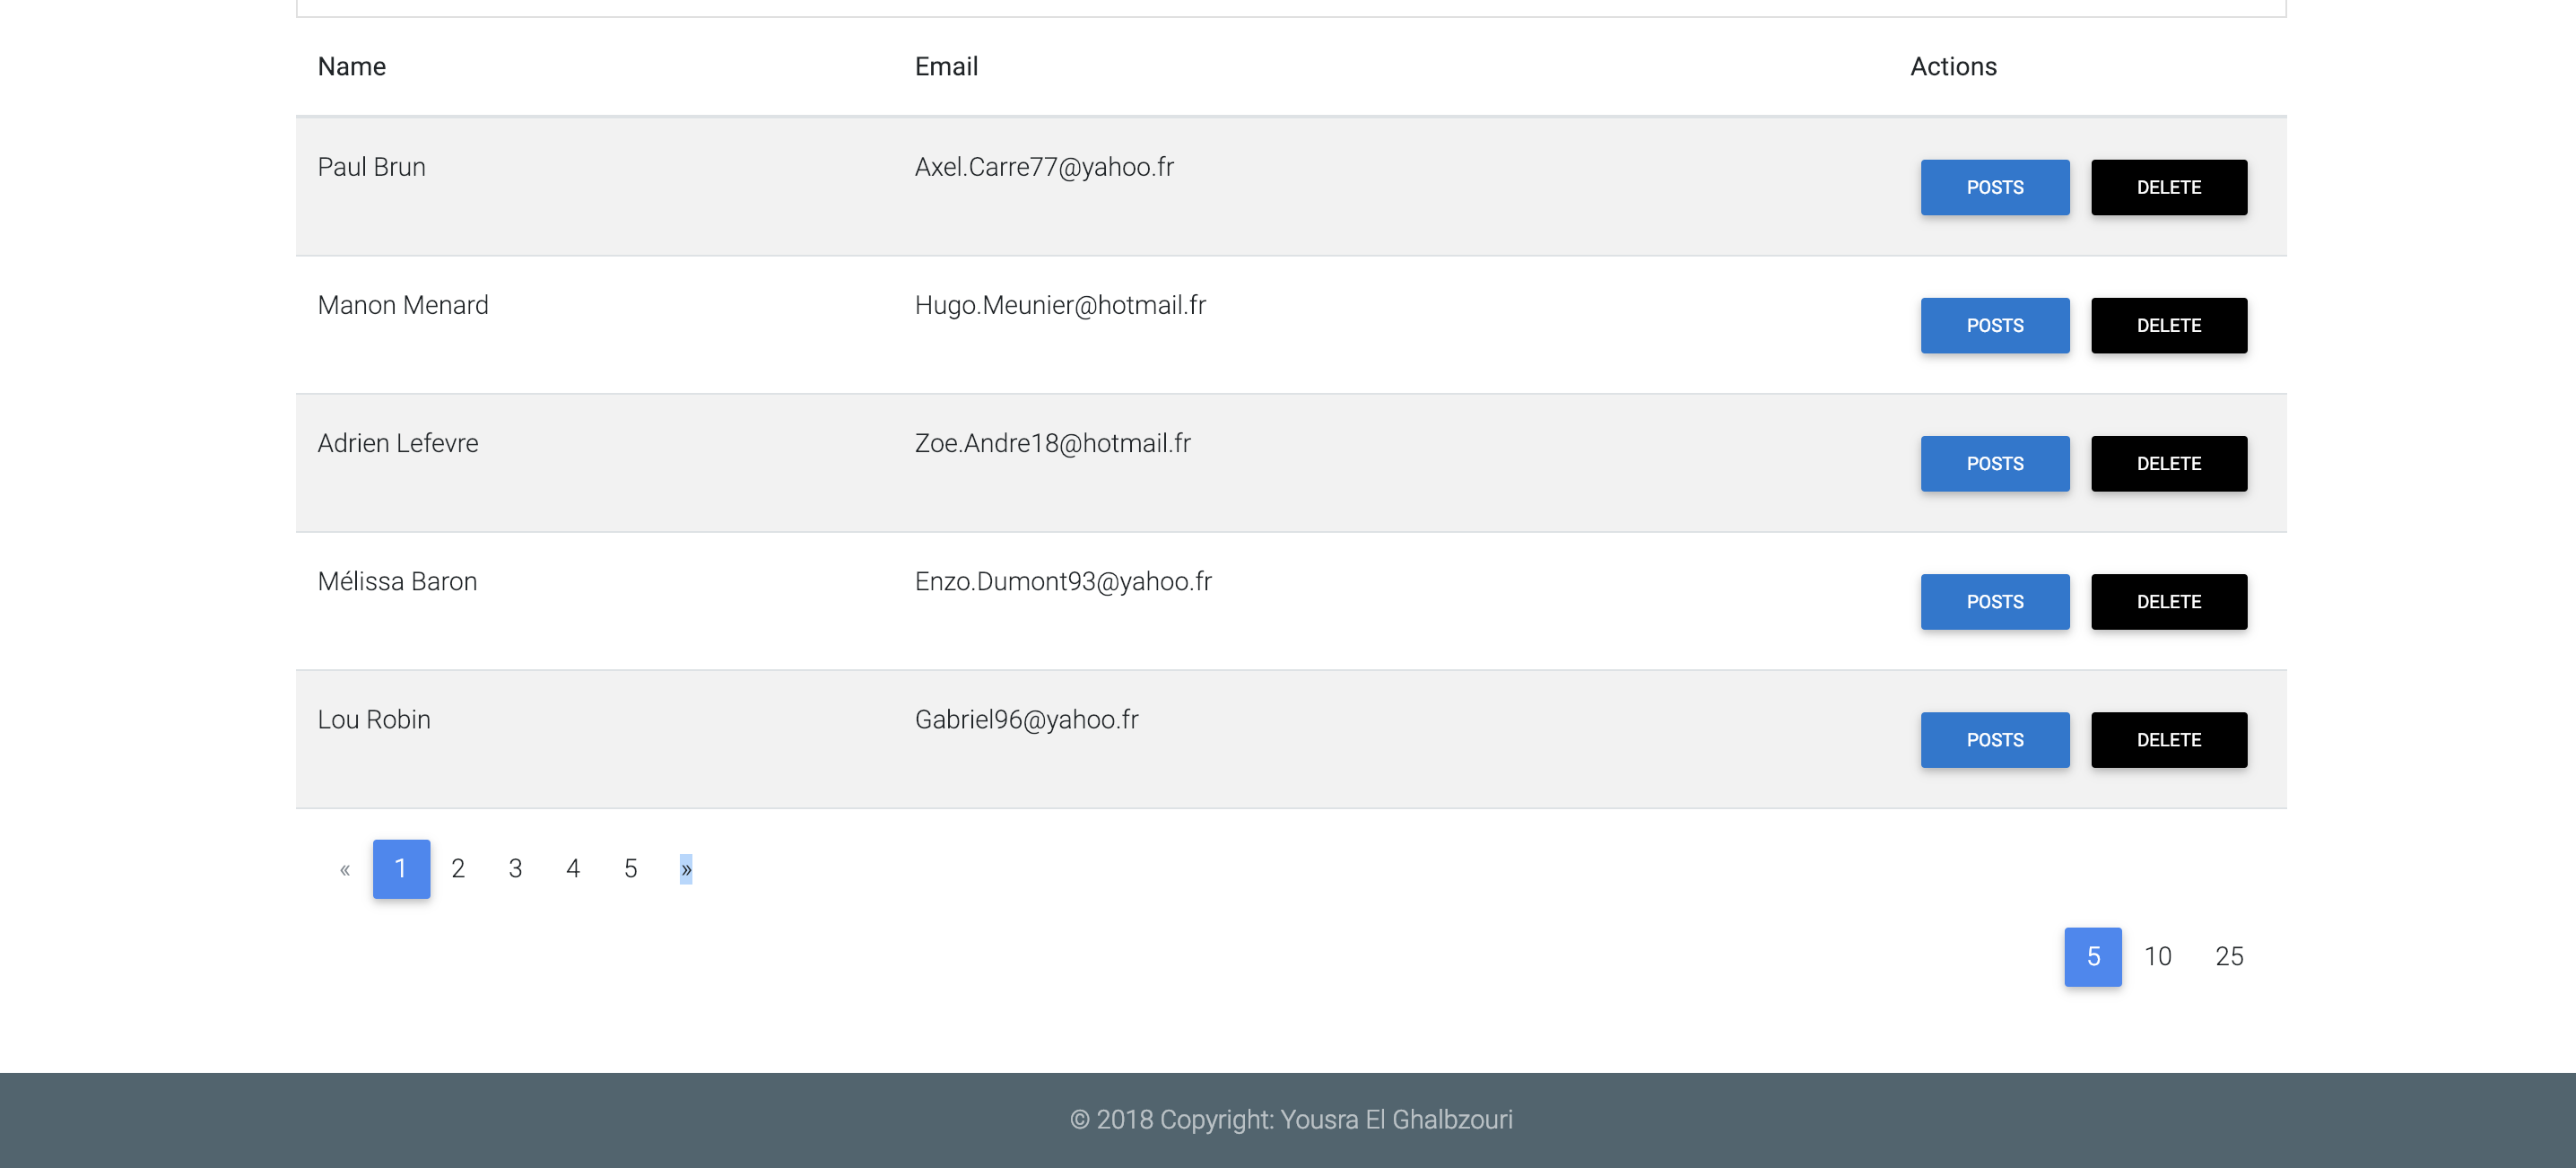Open posts for Adrien Lefevre

pos(1994,463)
